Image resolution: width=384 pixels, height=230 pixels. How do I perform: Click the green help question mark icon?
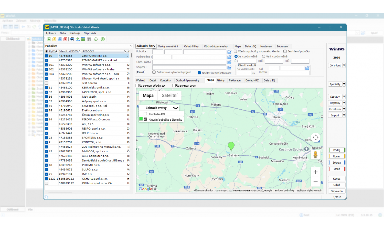pos(103,39)
